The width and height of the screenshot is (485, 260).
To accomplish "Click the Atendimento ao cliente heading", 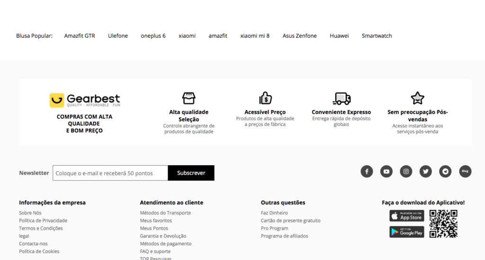I will (171, 203).
